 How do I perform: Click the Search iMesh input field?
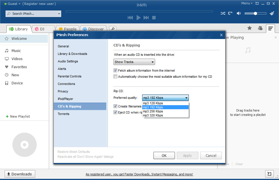[33, 14]
